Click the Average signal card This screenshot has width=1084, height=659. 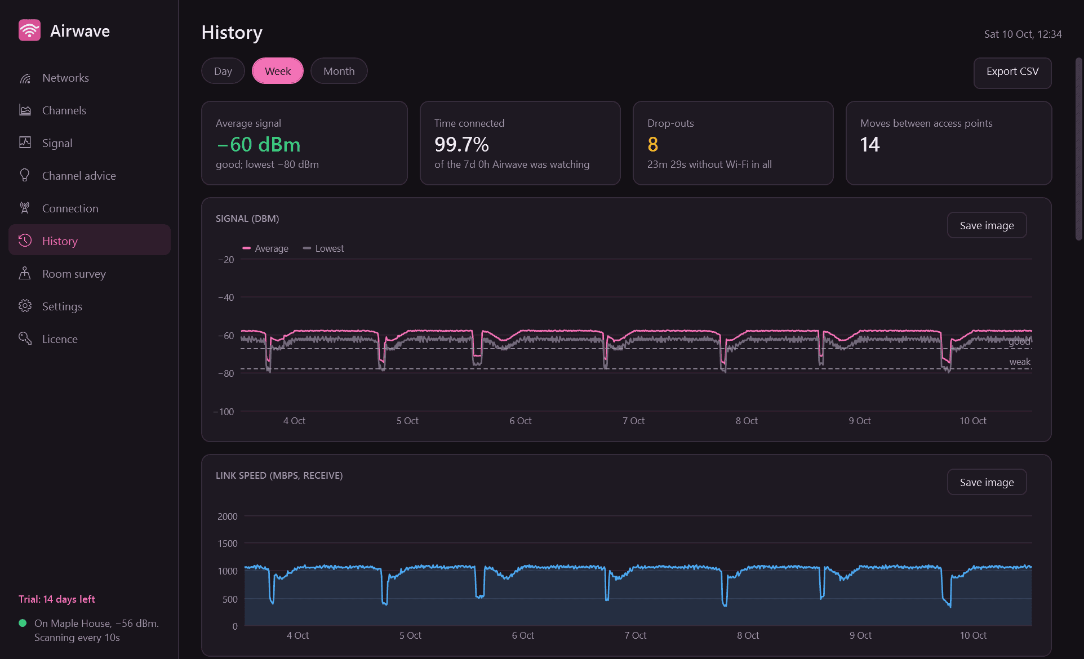tap(304, 143)
